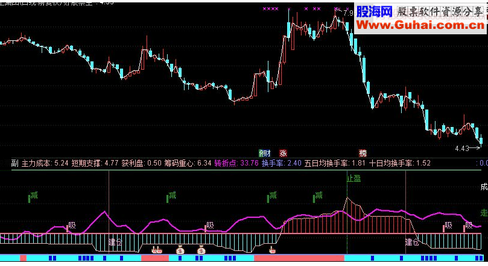Click money bag icon beside the paired hands
Image resolution: width=488 pixels, height=266 pixels.
click(180, 250)
